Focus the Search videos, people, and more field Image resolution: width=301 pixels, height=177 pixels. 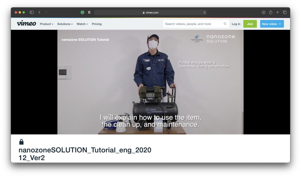196,24
